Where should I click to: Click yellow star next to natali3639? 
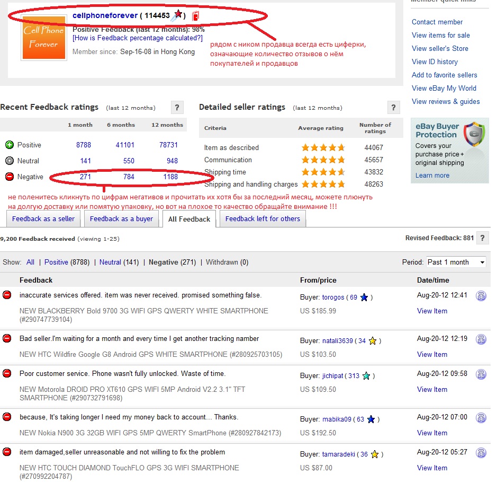373,341
